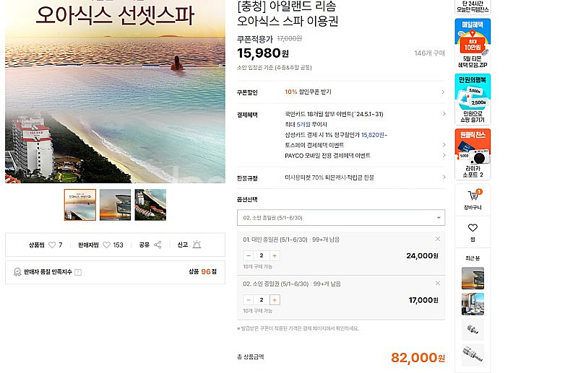Viewport: 578px width, 373px height.
Task: Click the 최근 본 heading in sidebar
Action: pyautogui.click(x=473, y=258)
